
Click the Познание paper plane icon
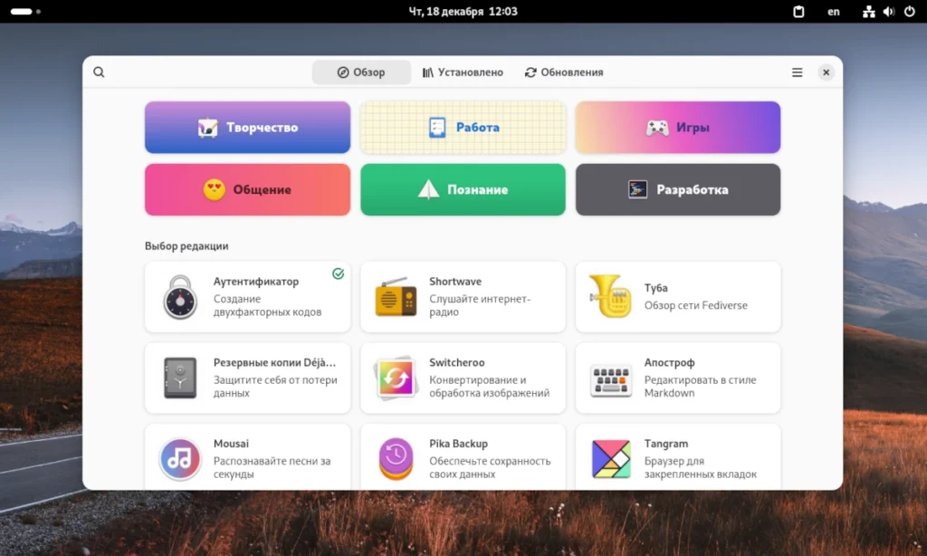(x=428, y=189)
